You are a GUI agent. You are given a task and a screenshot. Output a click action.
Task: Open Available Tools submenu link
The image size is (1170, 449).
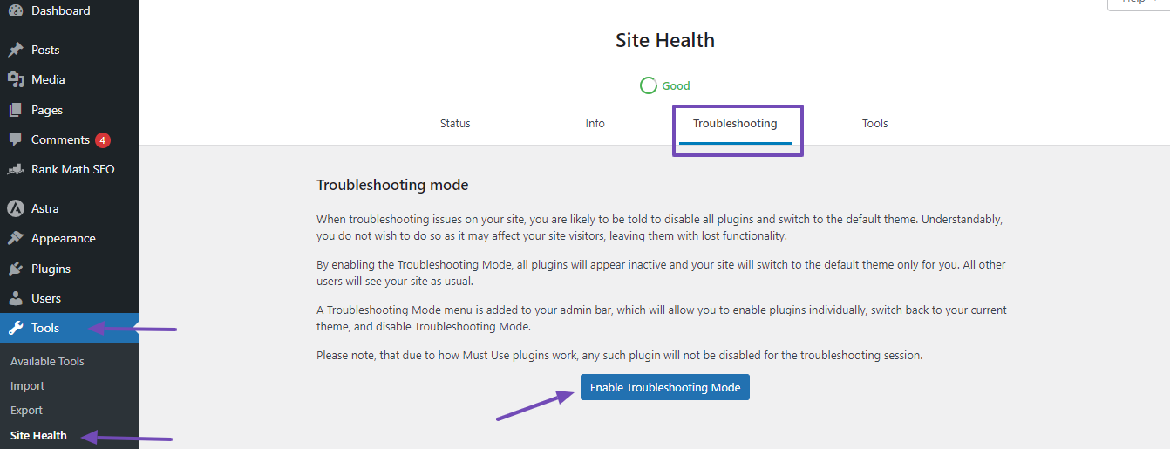click(47, 361)
